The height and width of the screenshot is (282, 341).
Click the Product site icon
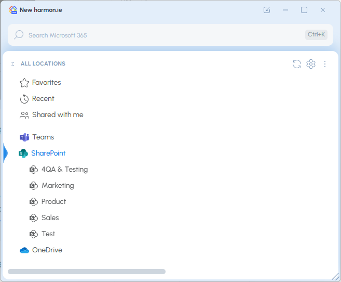tap(34, 202)
